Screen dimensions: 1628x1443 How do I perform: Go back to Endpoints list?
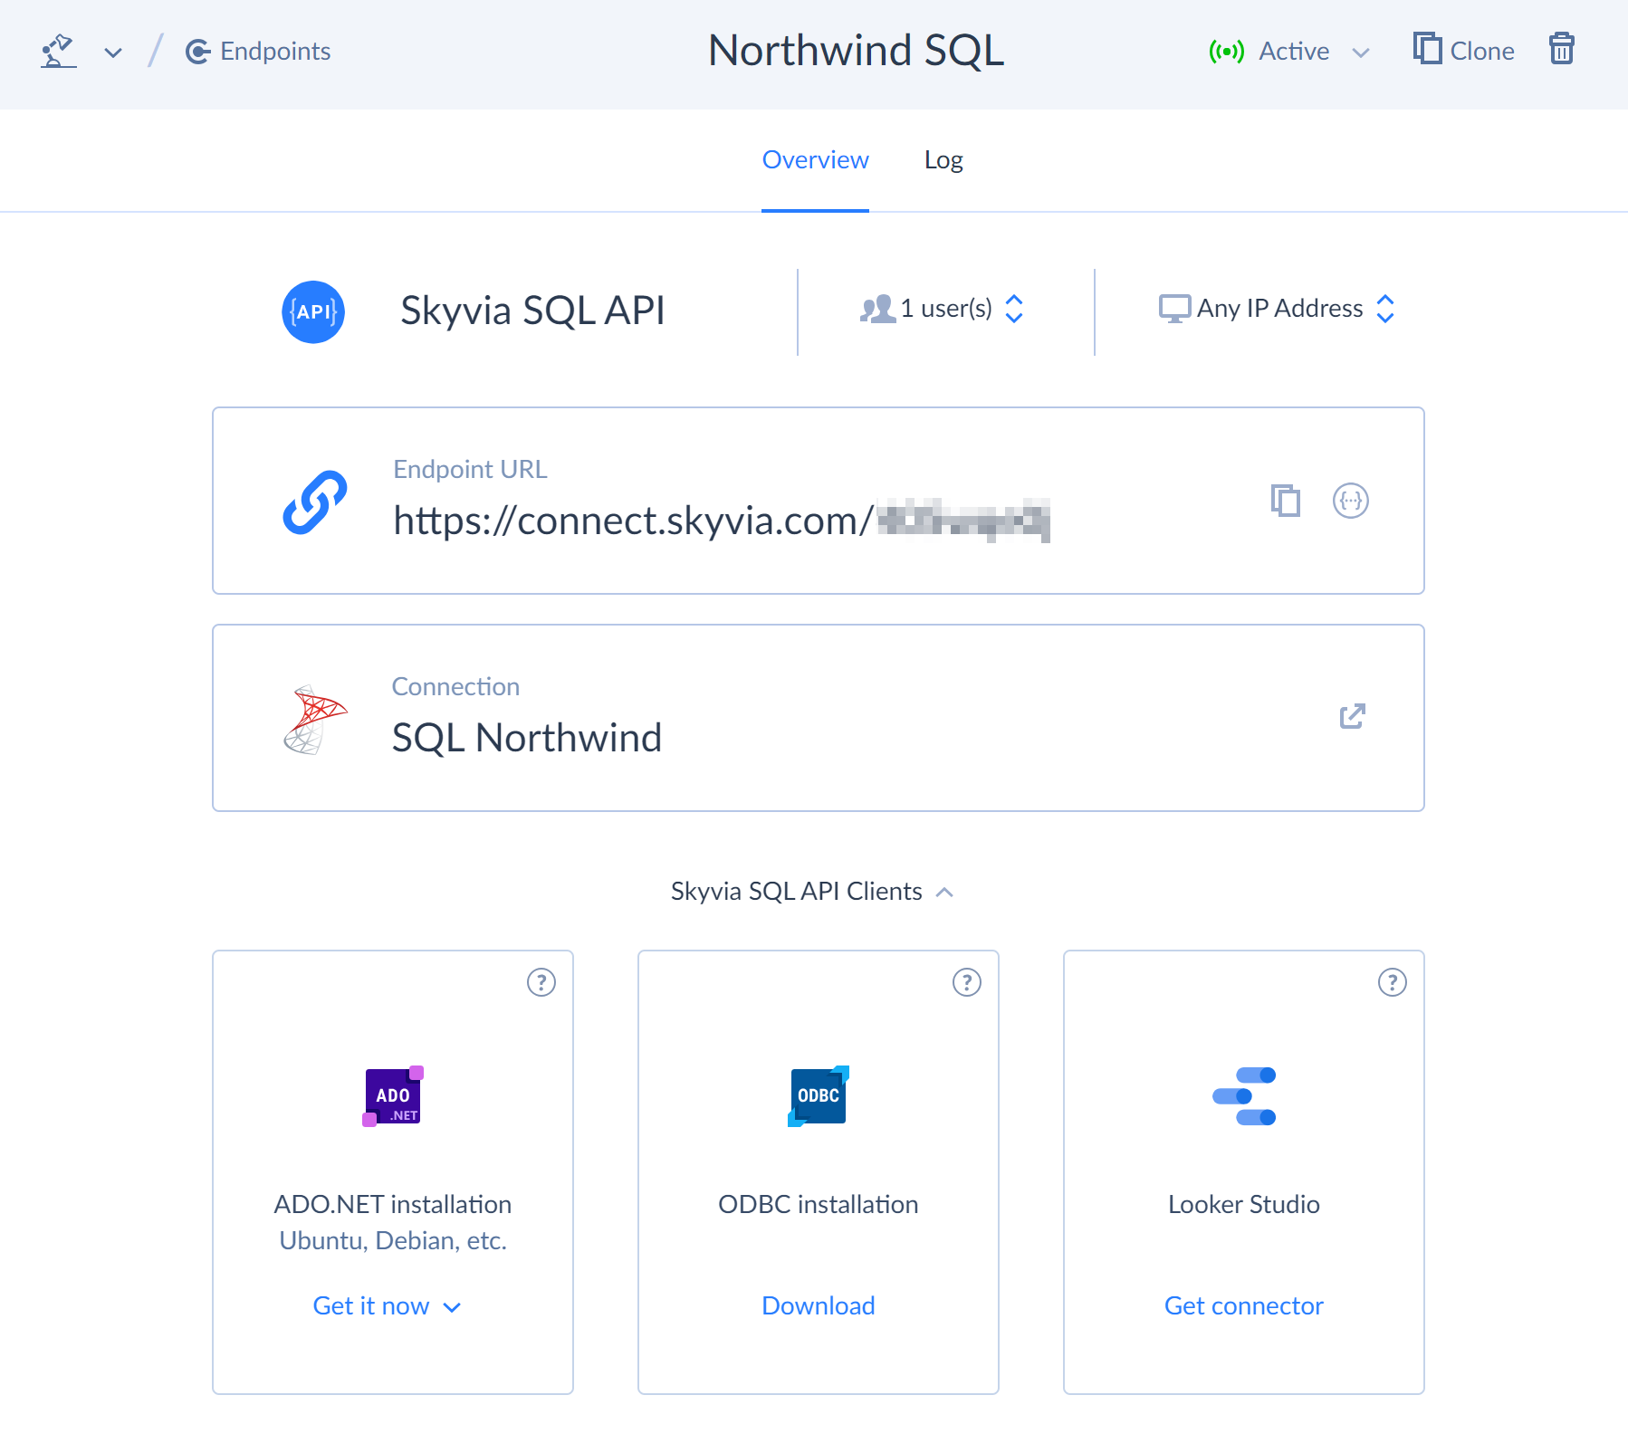click(258, 52)
